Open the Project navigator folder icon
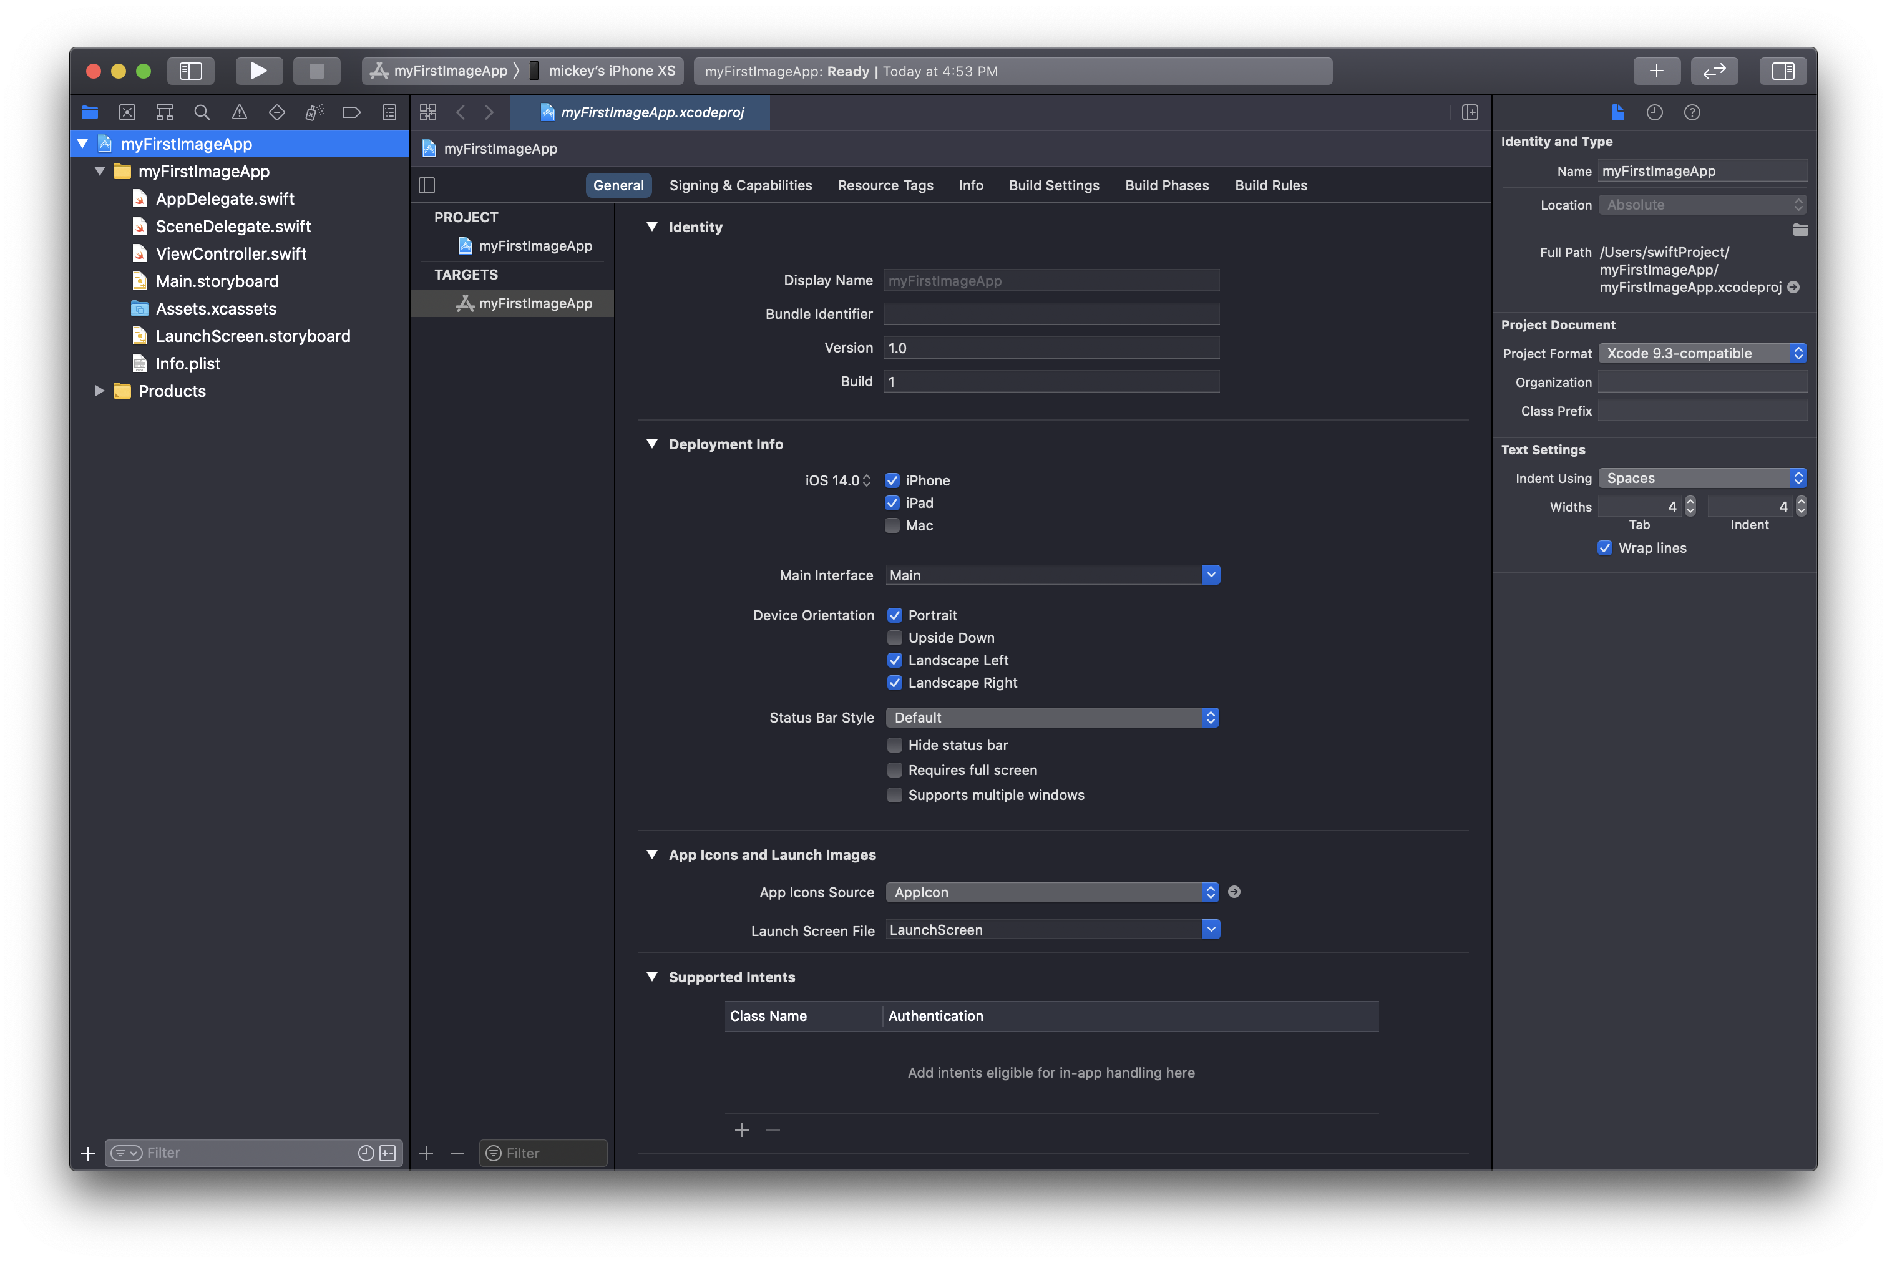Image resolution: width=1887 pixels, height=1263 pixels. click(x=89, y=113)
